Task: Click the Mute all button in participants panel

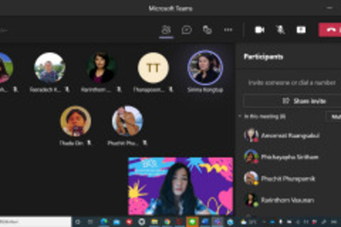Action: 335,117
